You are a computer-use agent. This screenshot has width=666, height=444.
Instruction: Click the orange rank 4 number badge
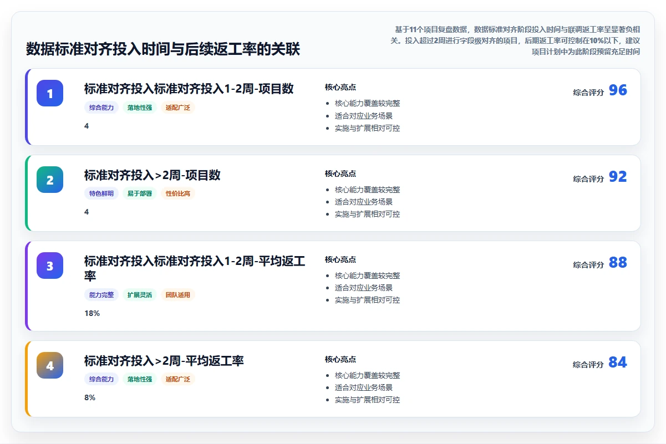[x=50, y=365]
